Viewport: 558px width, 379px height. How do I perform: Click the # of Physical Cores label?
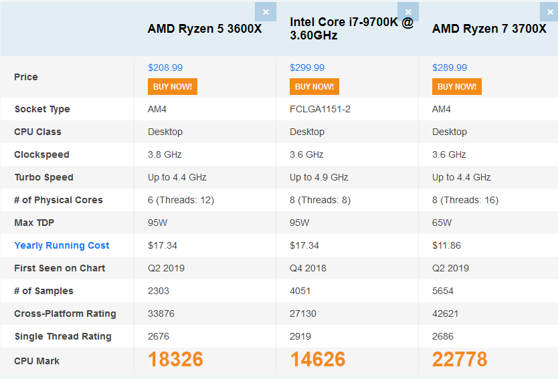pyautogui.click(x=58, y=200)
